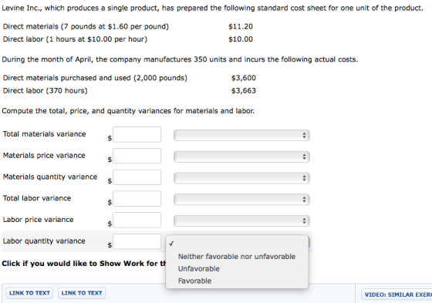Open the VIDEO: SIMILAR EXERCISE button
The height and width of the screenshot is (303, 432).
pos(397,295)
